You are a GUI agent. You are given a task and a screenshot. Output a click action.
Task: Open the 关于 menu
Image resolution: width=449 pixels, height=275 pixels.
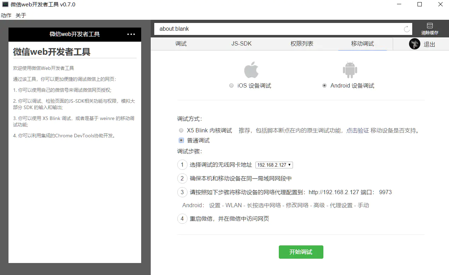(x=21, y=15)
